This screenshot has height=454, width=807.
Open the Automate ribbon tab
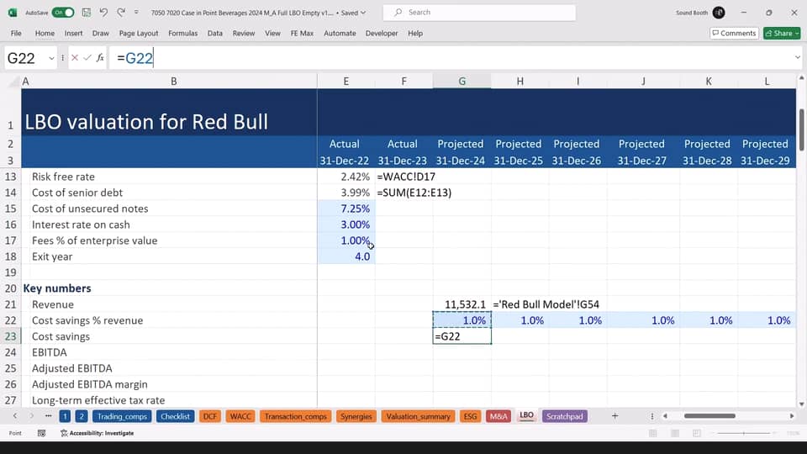340,33
